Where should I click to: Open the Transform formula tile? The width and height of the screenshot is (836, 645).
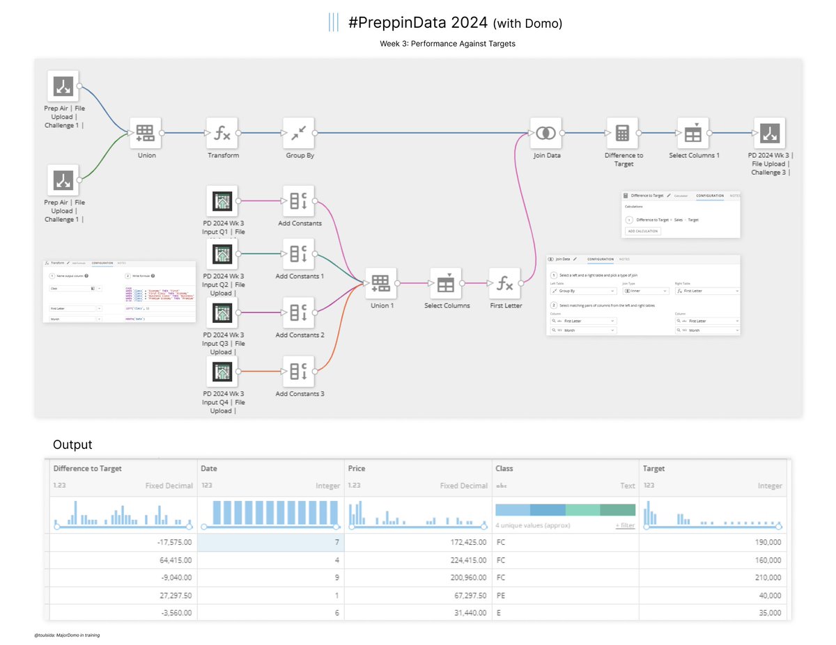point(222,132)
